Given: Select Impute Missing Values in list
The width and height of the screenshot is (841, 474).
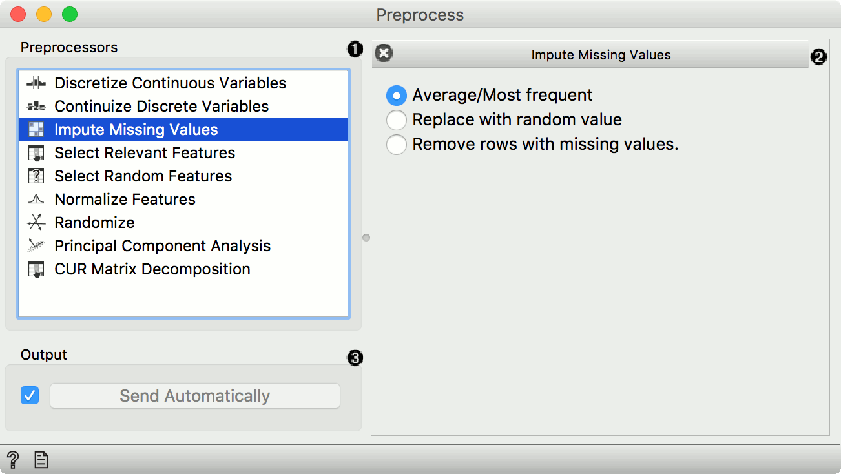Looking at the screenshot, I should (136, 130).
